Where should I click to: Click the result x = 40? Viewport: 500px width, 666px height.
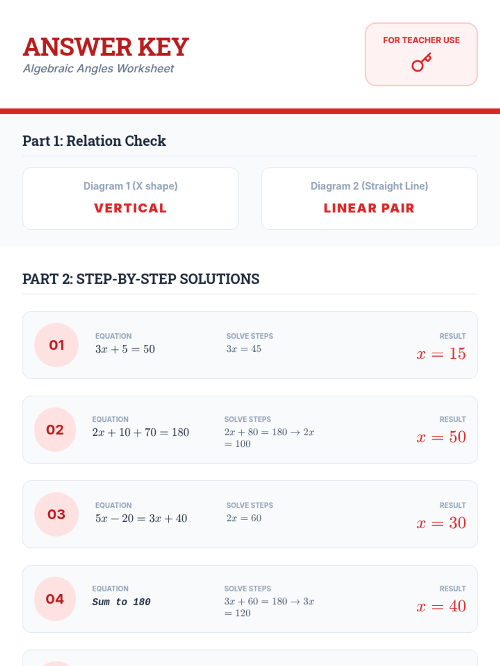(x=441, y=606)
